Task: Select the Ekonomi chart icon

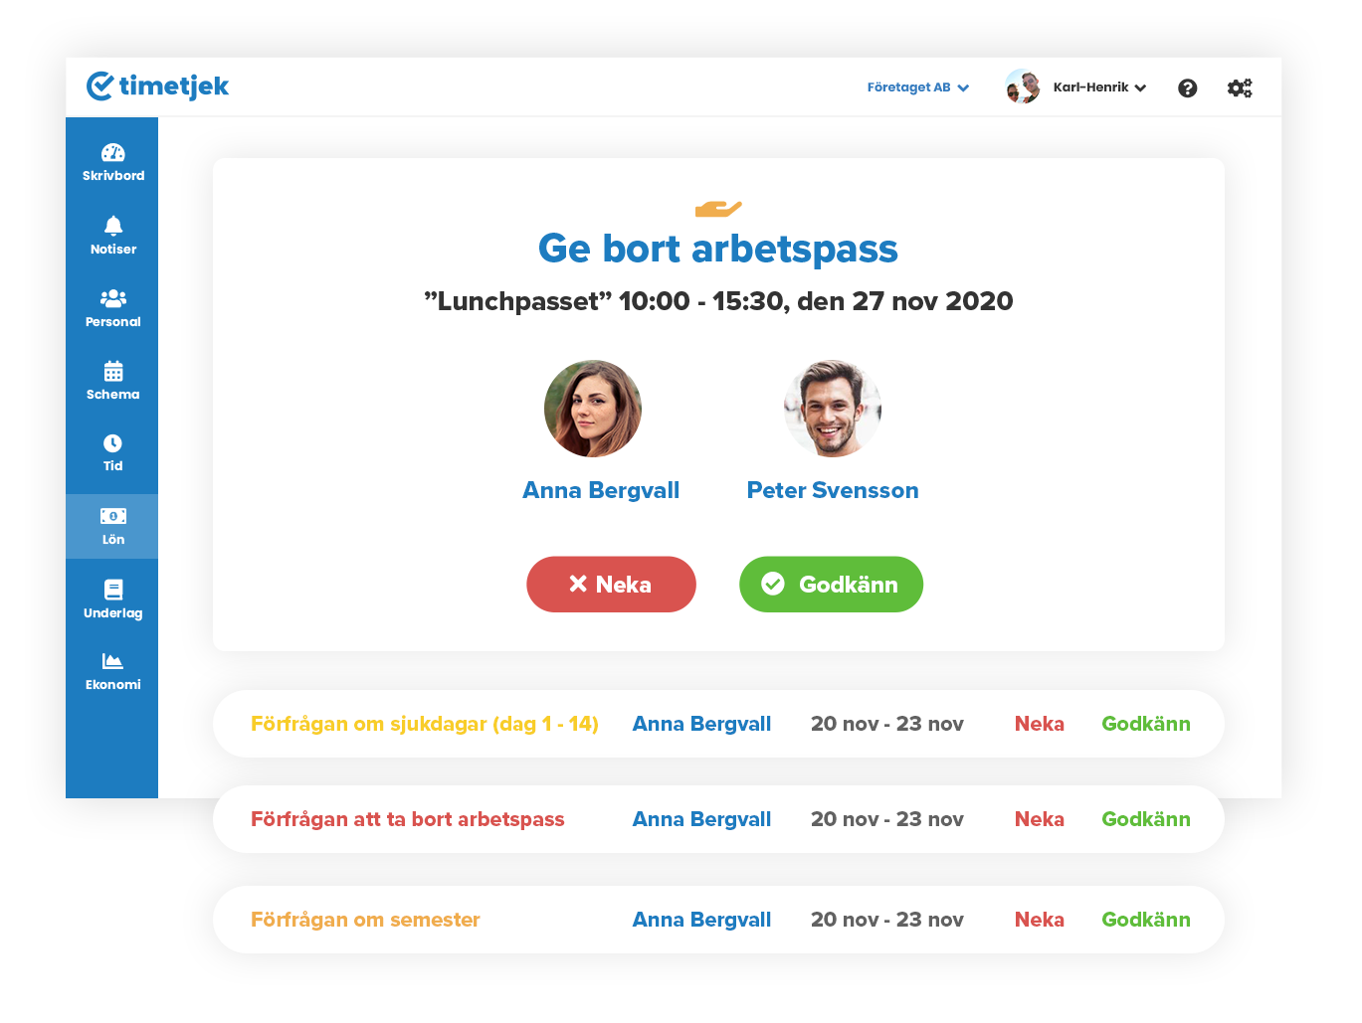Action: [112, 661]
